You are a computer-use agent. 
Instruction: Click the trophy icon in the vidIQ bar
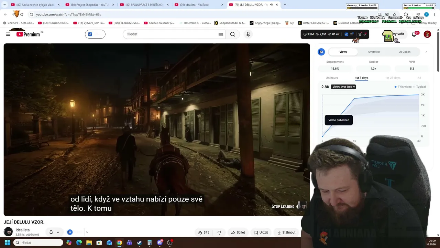tap(360, 34)
